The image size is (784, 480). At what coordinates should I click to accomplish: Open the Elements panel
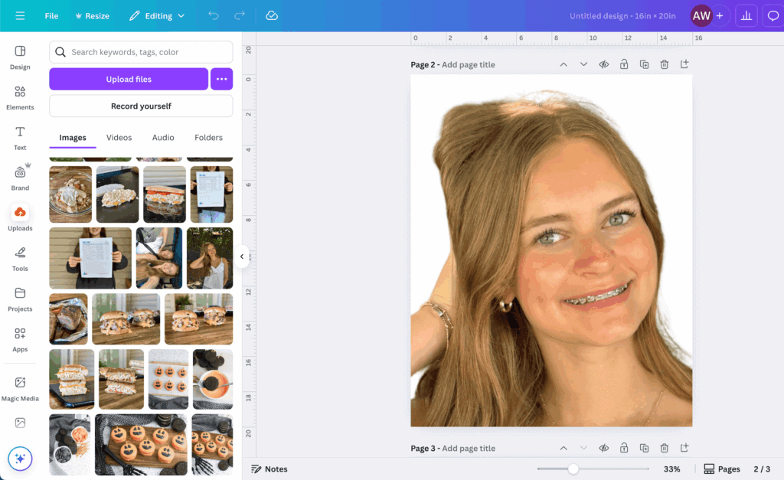[x=20, y=94]
